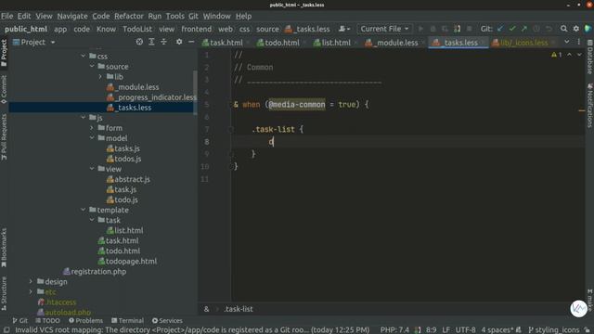594x334 pixels.
Task: Open the Services tool window
Action: 167,320
